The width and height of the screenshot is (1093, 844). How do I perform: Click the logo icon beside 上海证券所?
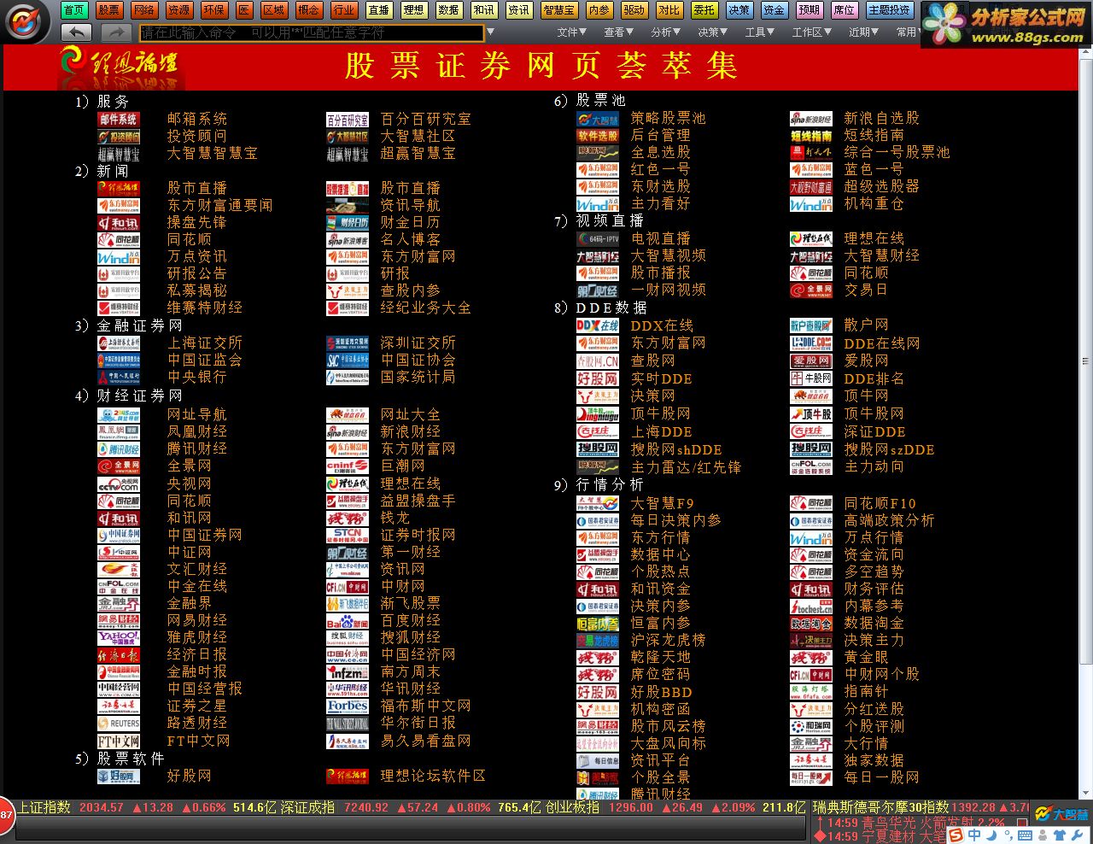[x=119, y=343]
